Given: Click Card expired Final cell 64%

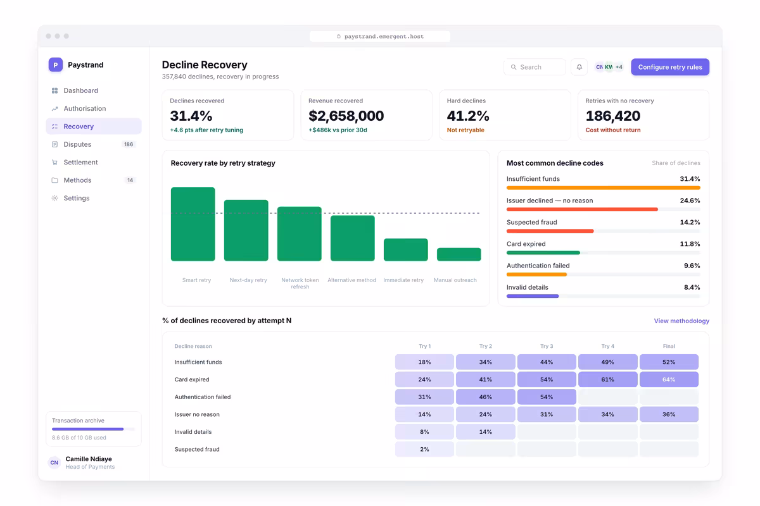Looking at the screenshot, I should 669,379.
